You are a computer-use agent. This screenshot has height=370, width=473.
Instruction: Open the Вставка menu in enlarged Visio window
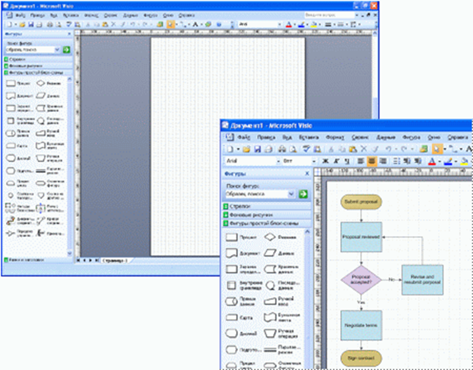(x=309, y=137)
